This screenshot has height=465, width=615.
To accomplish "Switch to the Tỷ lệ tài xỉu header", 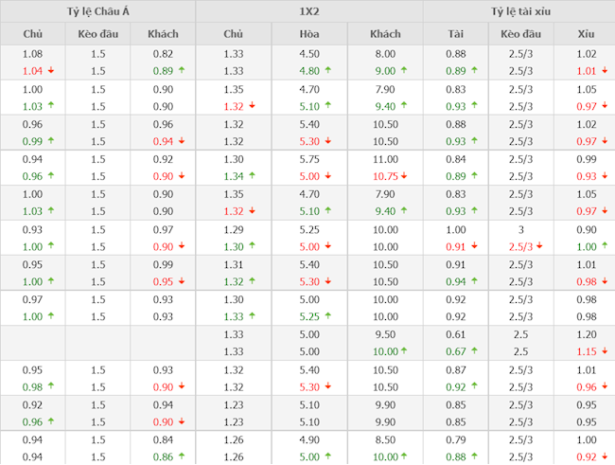I will coord(518,11).
